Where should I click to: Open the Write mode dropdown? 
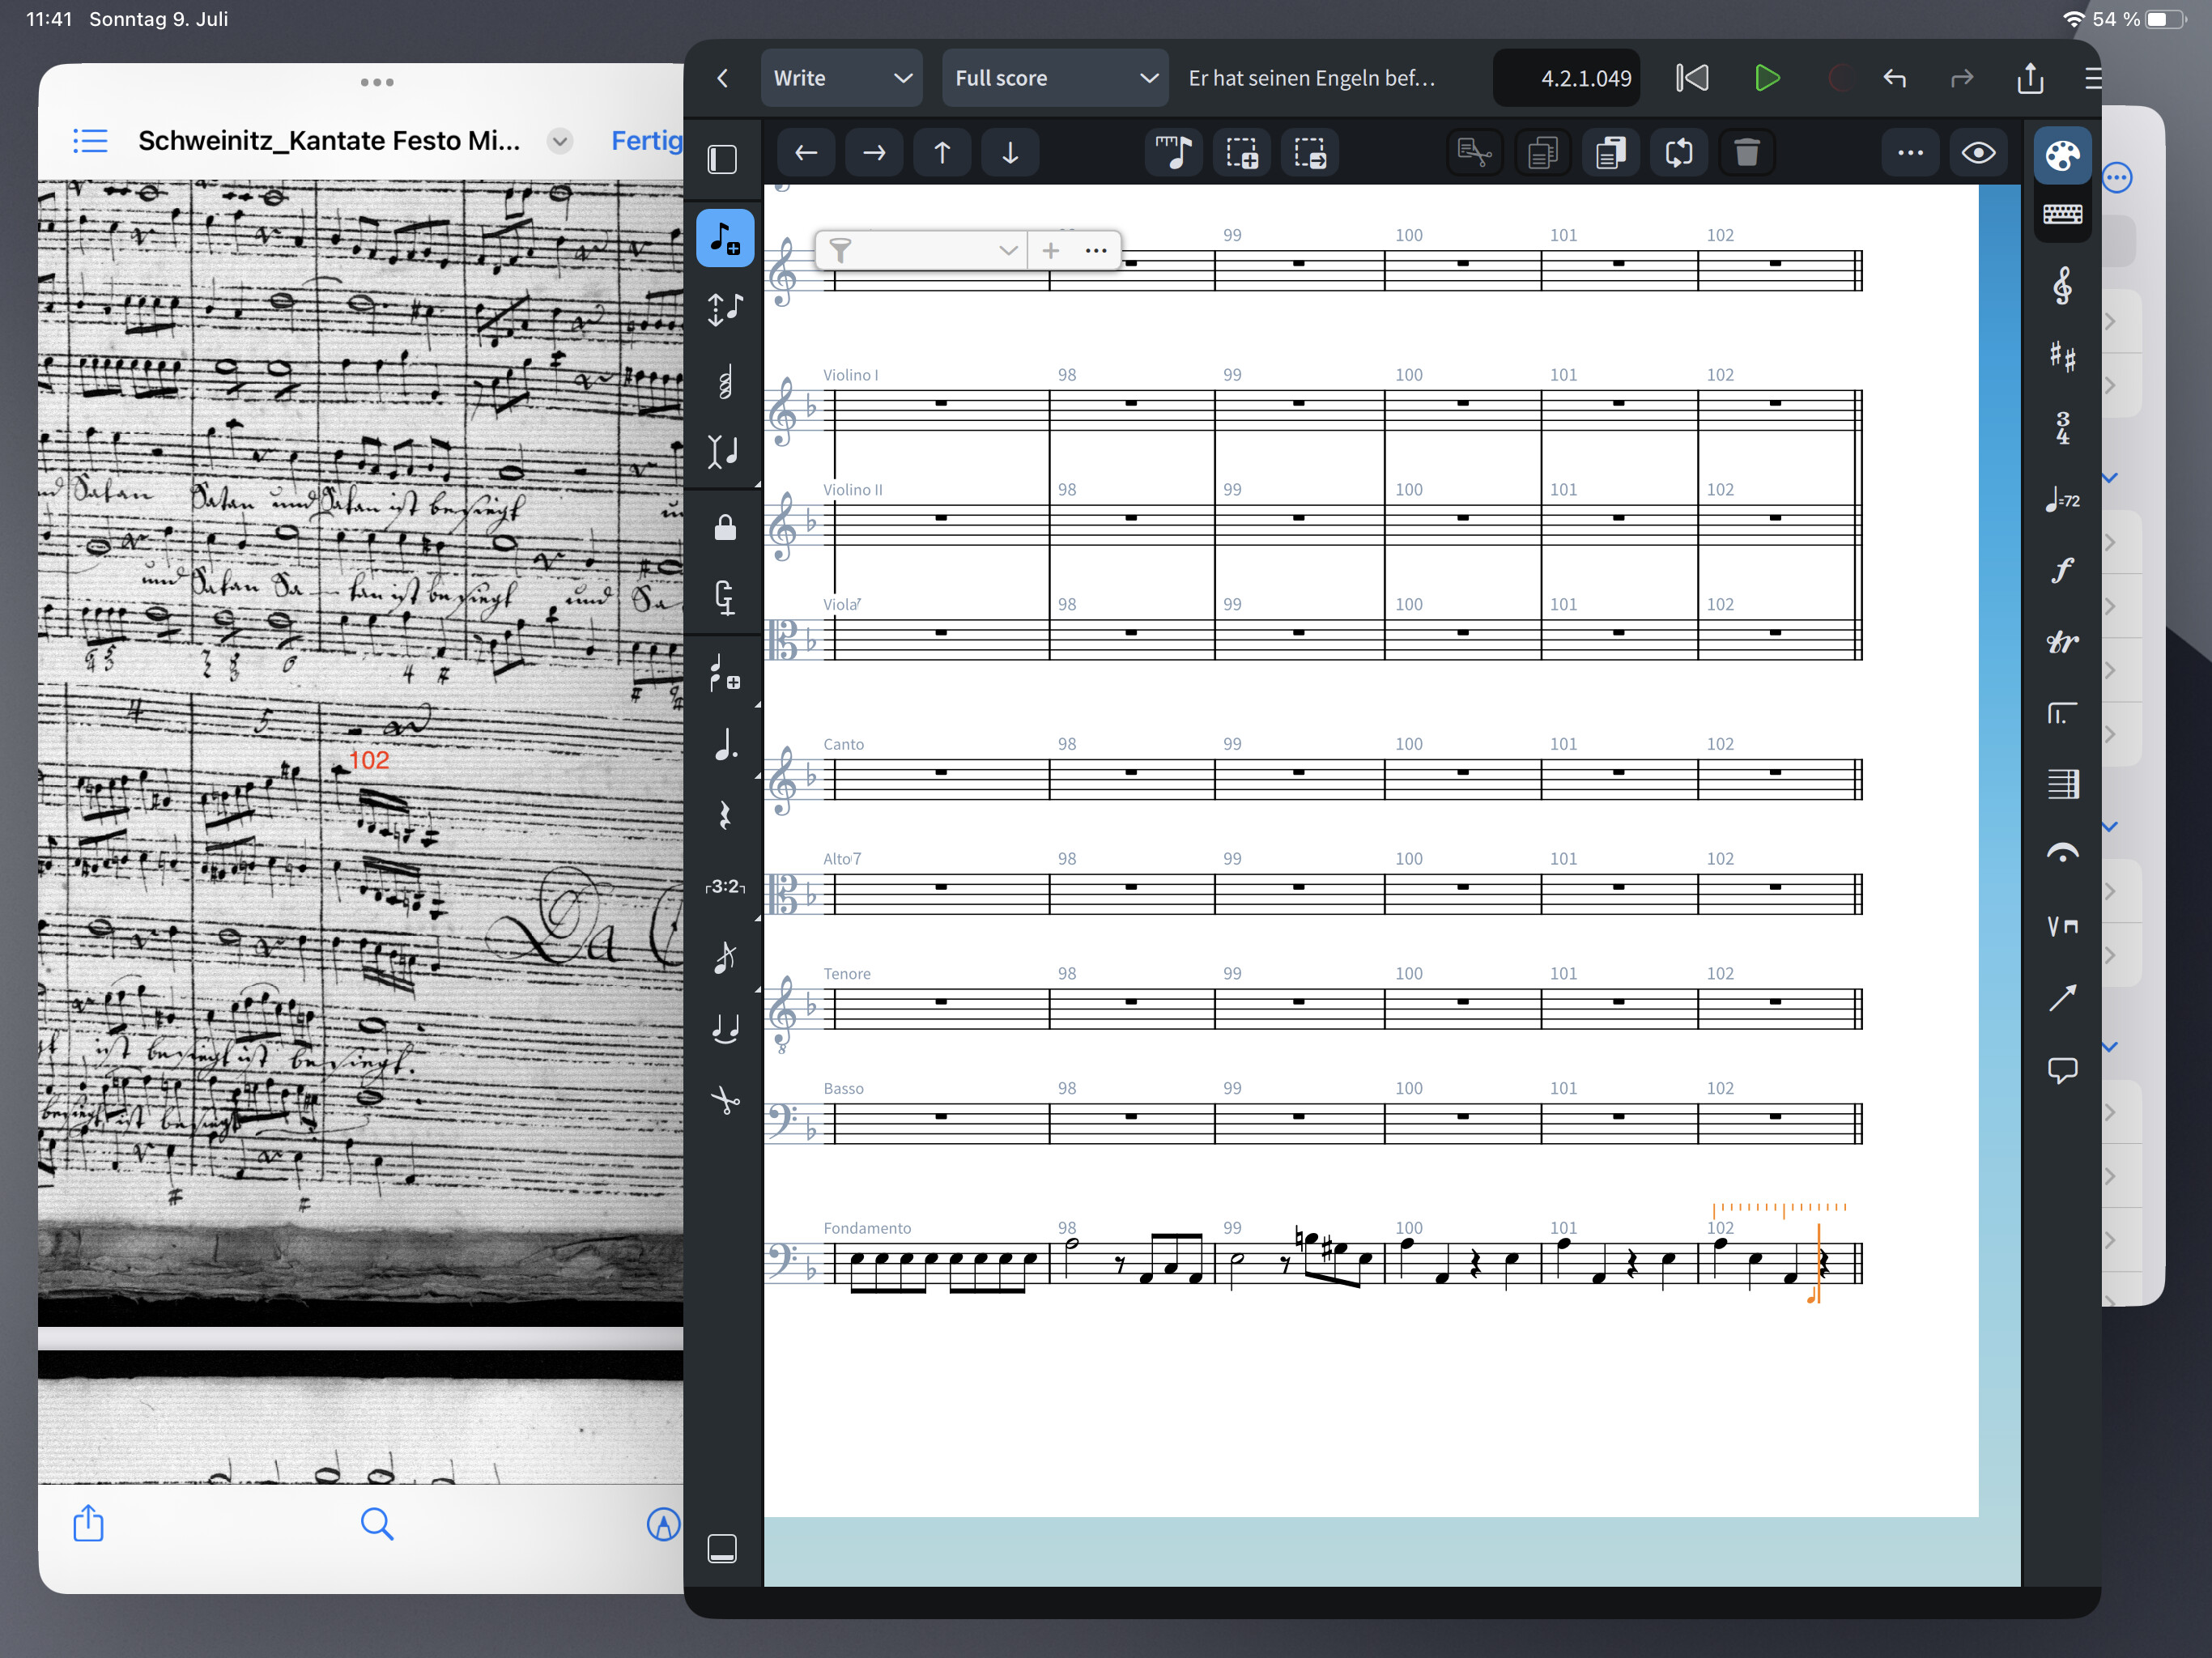click(842, 77)
